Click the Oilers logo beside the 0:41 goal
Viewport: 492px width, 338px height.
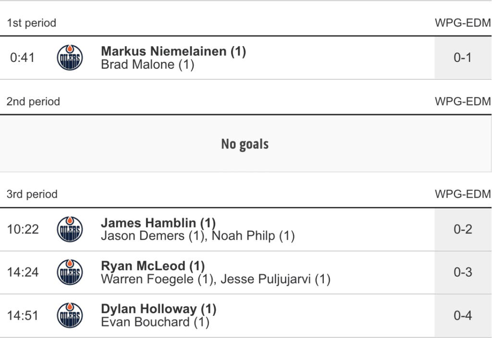click(x=70, y=58)
